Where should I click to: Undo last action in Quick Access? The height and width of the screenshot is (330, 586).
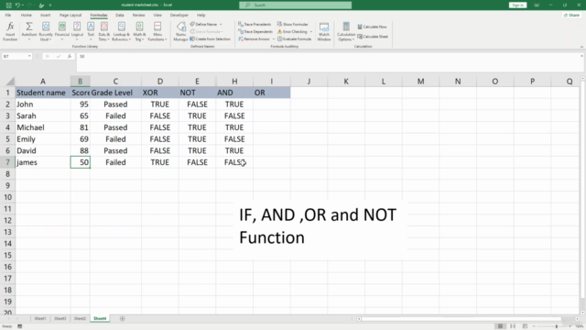tap(17, 5)
